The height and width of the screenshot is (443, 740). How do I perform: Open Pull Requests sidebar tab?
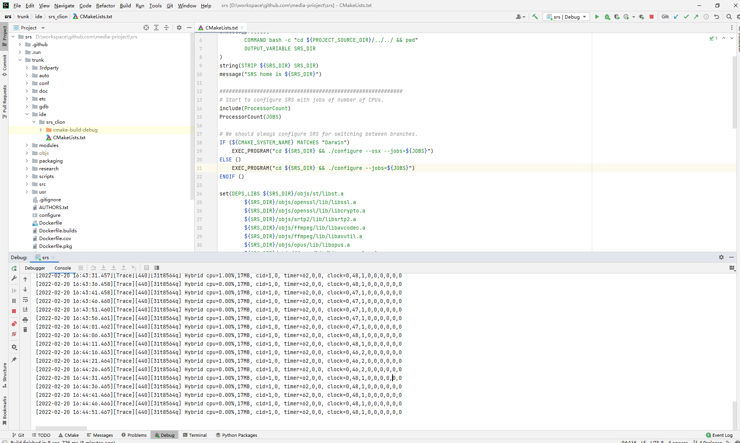click(x=5, y=102)
